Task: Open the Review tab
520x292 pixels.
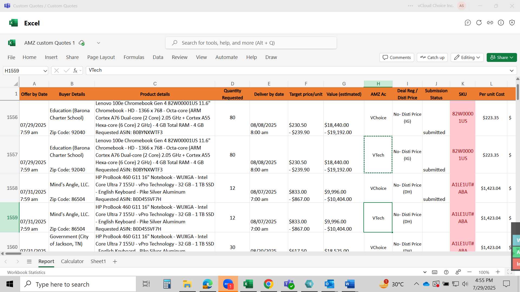Action: pyautogui.click(x=180, y=57)
